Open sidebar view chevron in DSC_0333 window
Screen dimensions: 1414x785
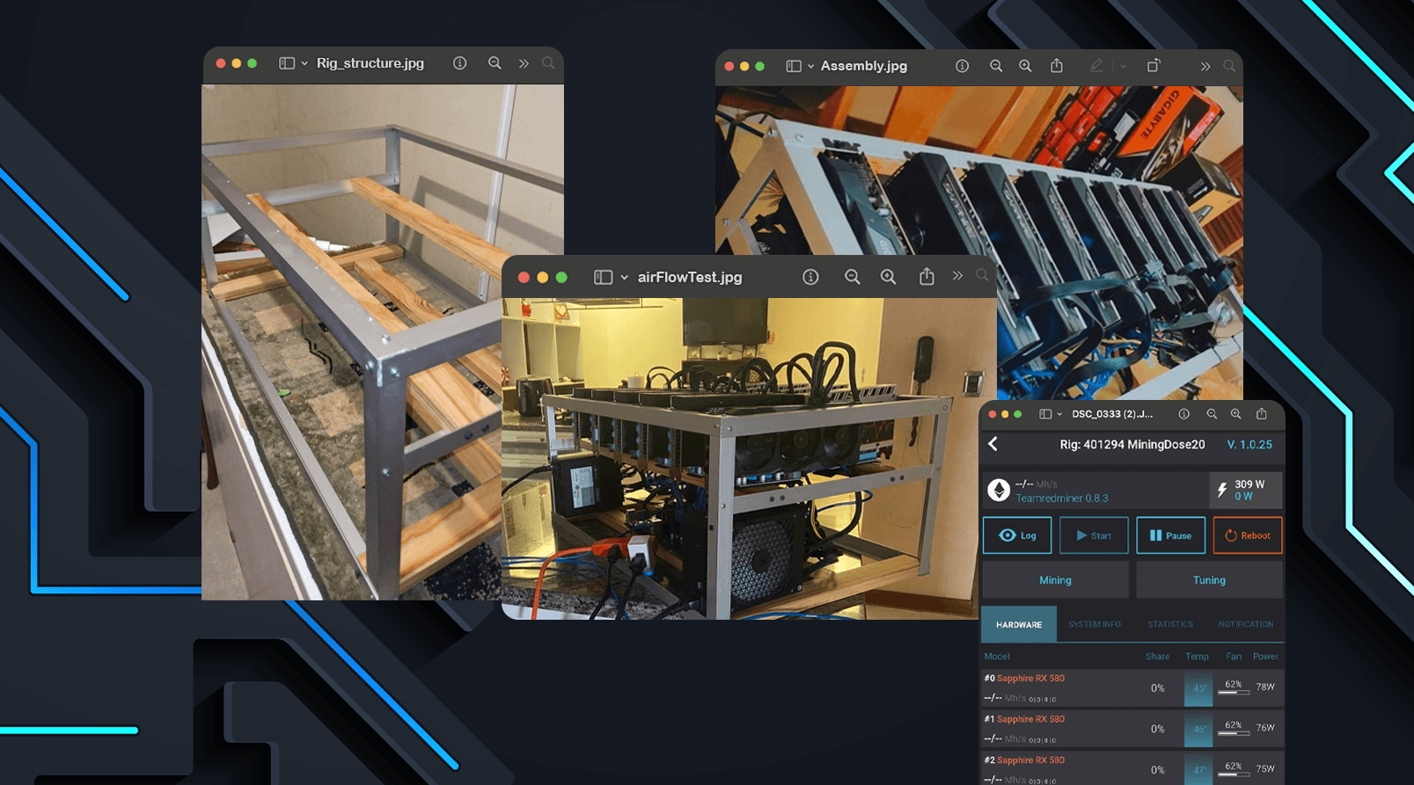tap(1059, 414)
